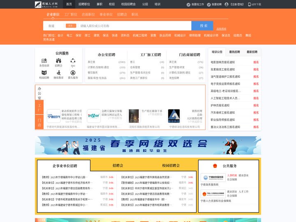
Task: Click the job or company name input field
Action: (135, 26)
